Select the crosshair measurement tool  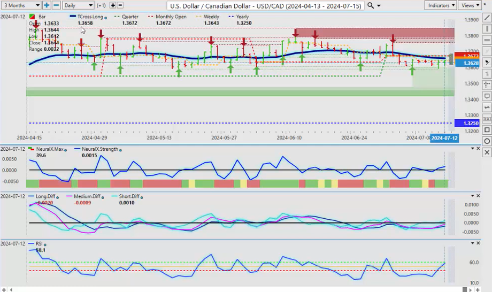point(487,84)
